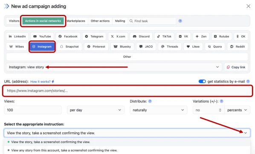Image resolution: width=255 pixels, height=154 pixels.
Task: Click the Instagram network button
Action: [x=42, y=47]
